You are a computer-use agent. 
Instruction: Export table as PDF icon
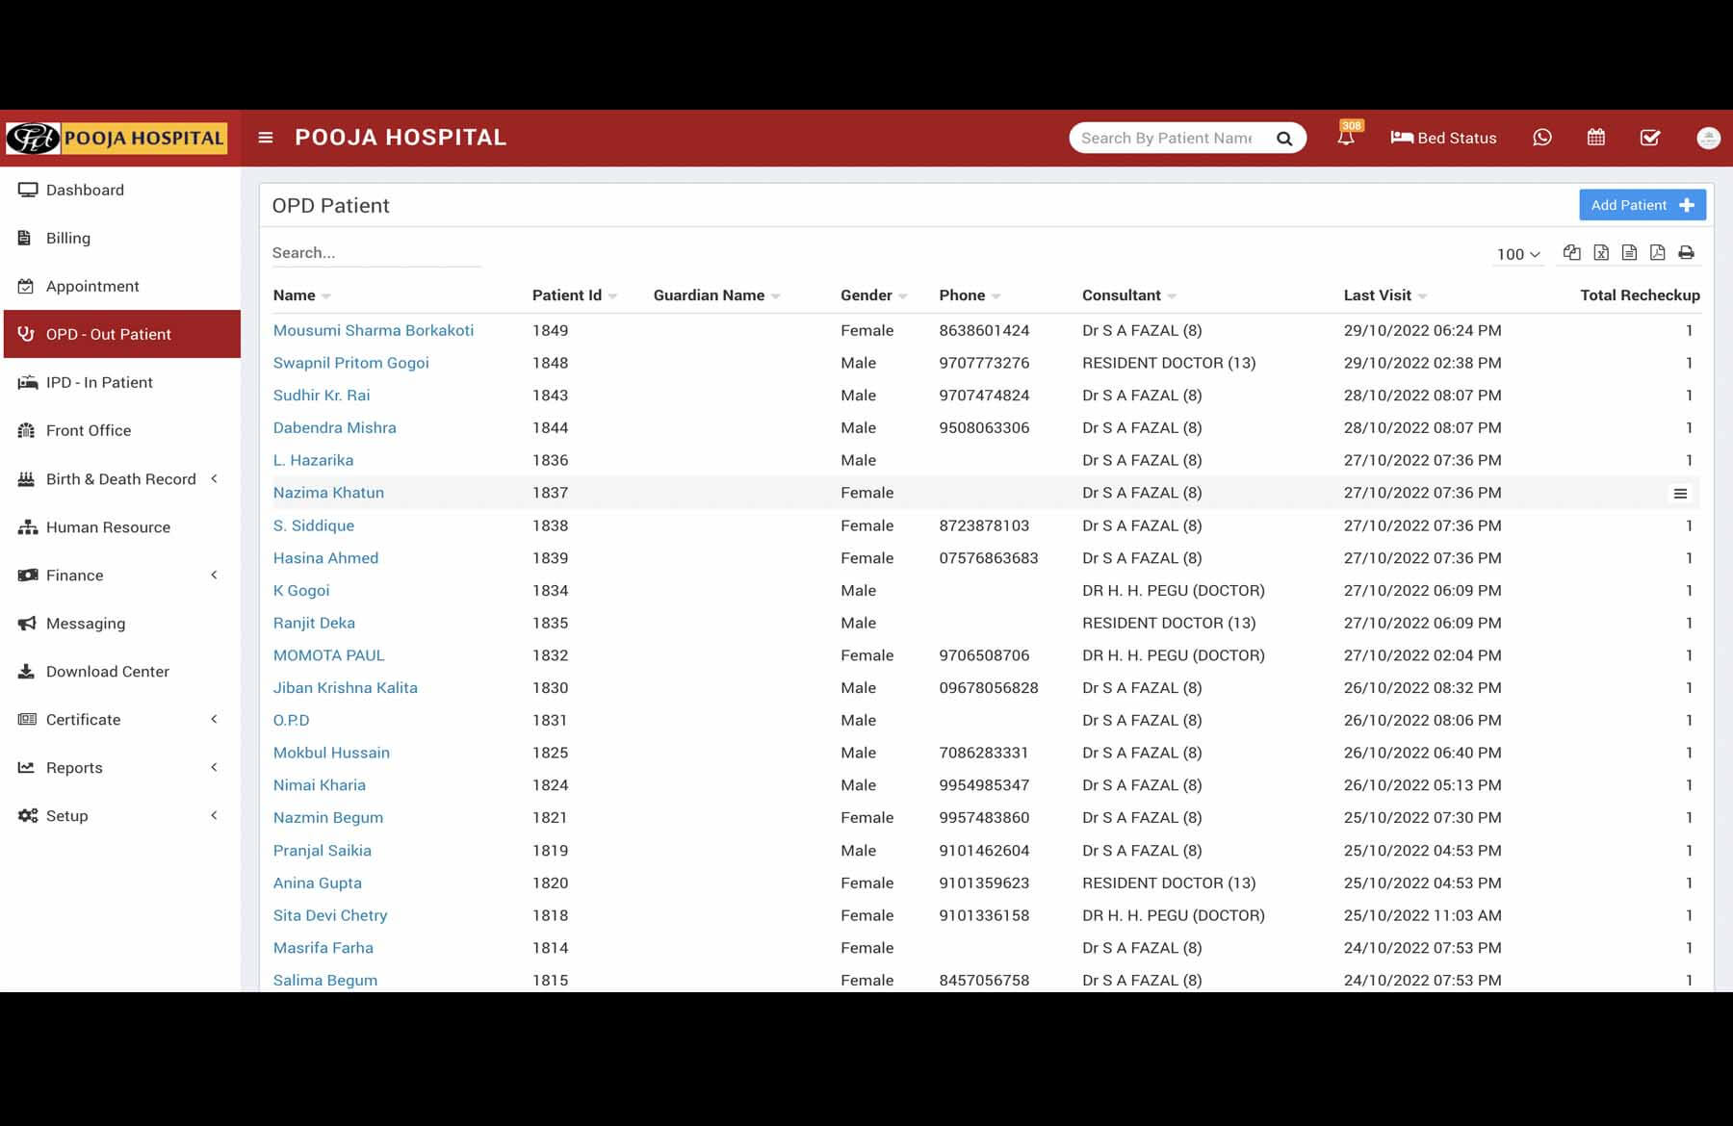[x=1657, y=252]
